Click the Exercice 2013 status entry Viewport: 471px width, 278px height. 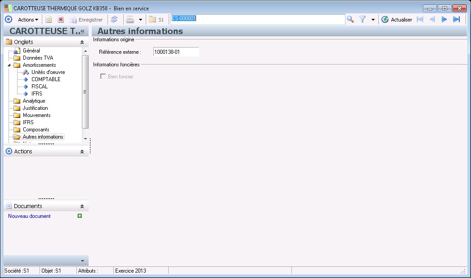point(130,271)
